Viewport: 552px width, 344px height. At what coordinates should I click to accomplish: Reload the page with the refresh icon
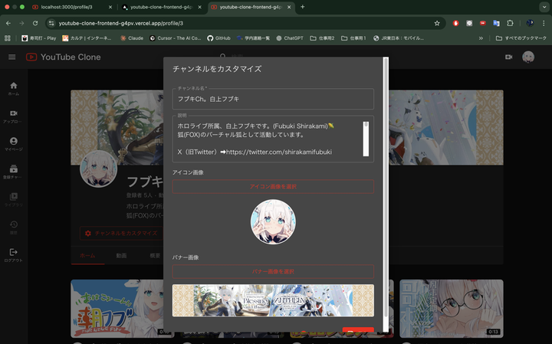pyautogui.click(x=35, y=23)
